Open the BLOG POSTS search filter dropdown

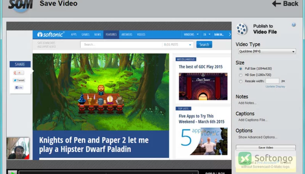tap(177, 45)
